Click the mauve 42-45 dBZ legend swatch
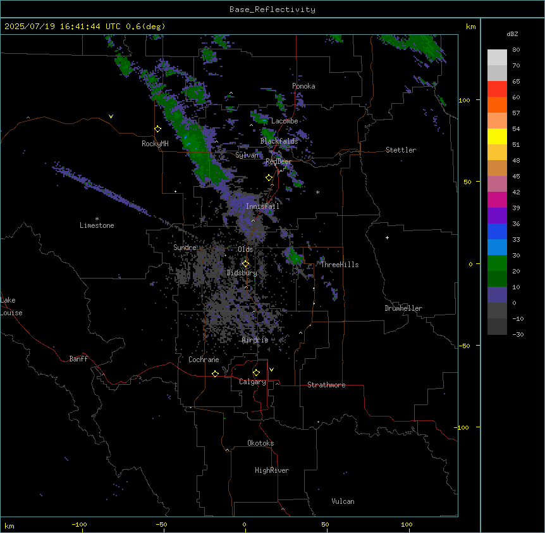 (497, 184)
